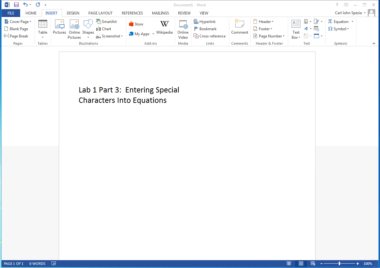The height and width of the screenshot is (268, 380).
Task: Save the document from Quick Access toolbar
Action: (16, 5)
